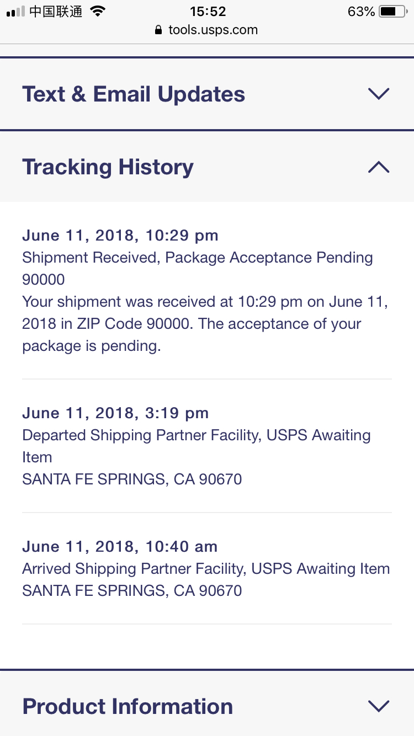The width and height of the screenshot is (414, 736).
Task: Tap the battery icon in status bar
Action: tap(393, 12)
